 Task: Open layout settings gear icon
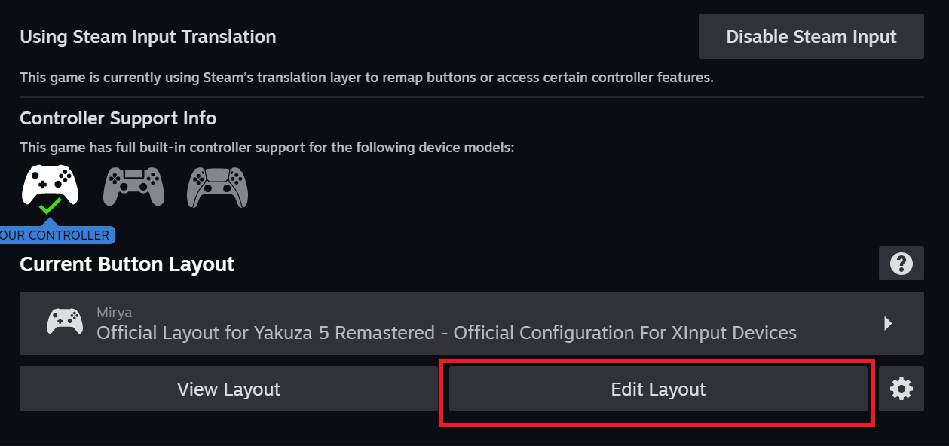coord(901,389)
